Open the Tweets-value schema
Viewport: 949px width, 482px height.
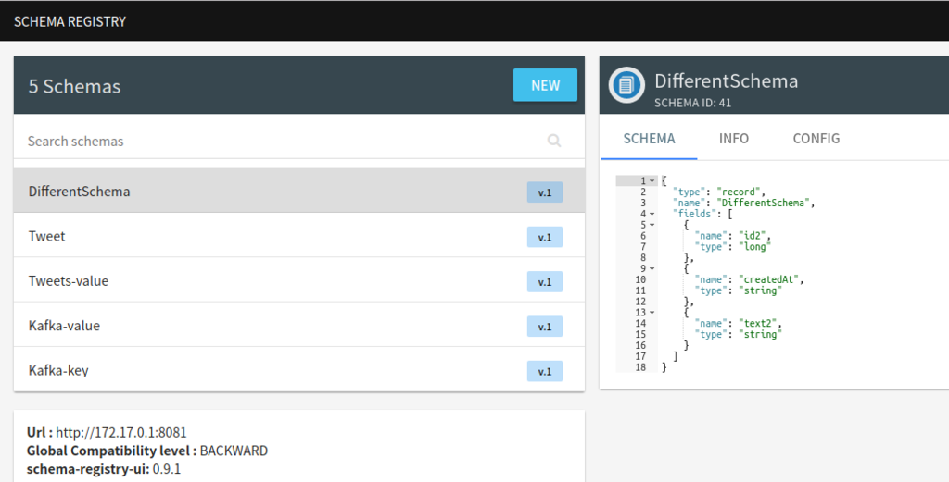point(299,281)
